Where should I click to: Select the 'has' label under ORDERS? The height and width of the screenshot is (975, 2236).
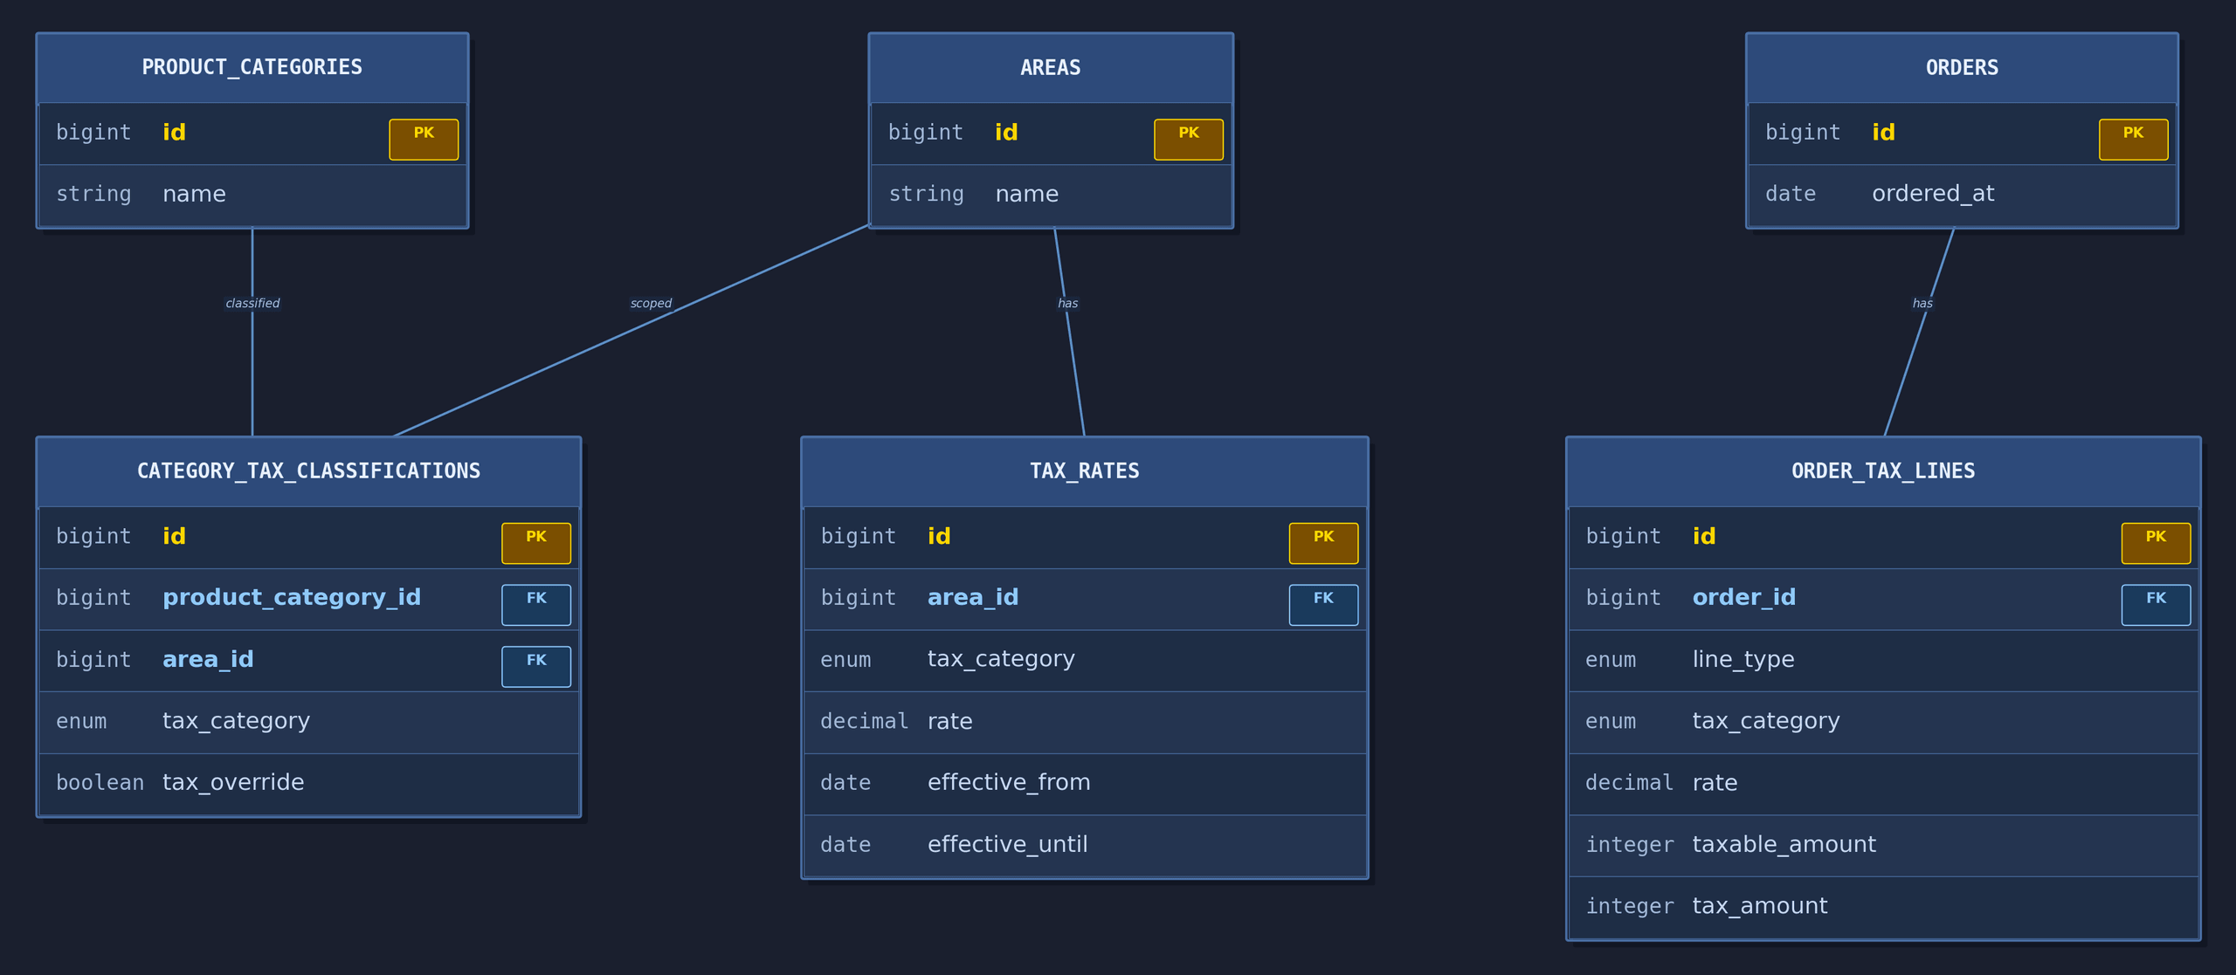1922,303
